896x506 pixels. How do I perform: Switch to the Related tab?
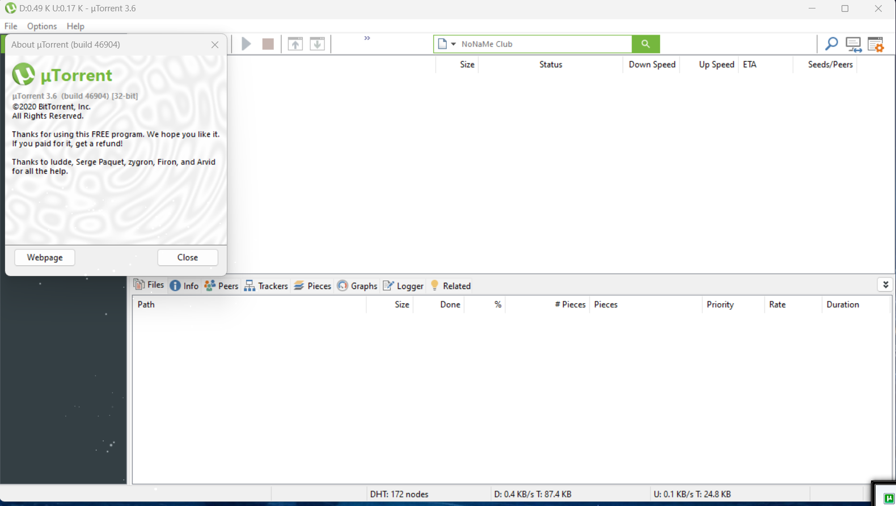click(x=451, y=286)
